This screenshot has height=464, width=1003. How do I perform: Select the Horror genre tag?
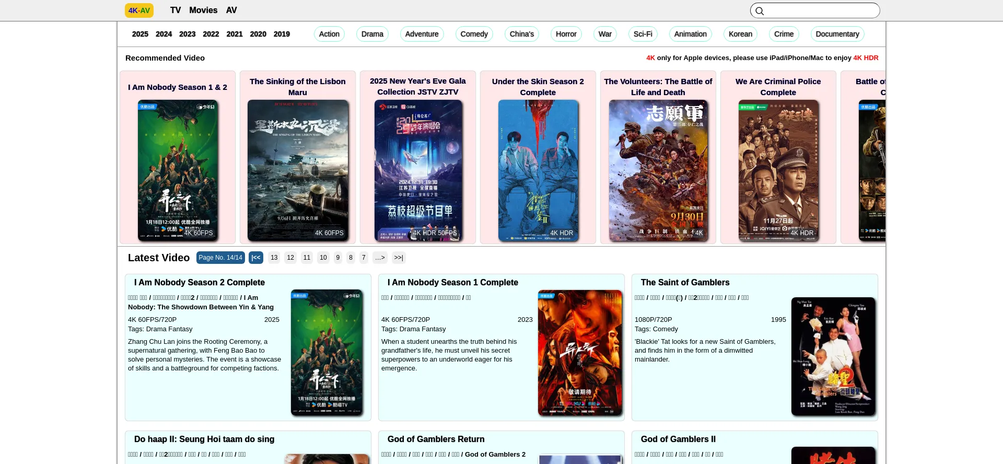tap(566, 34)
